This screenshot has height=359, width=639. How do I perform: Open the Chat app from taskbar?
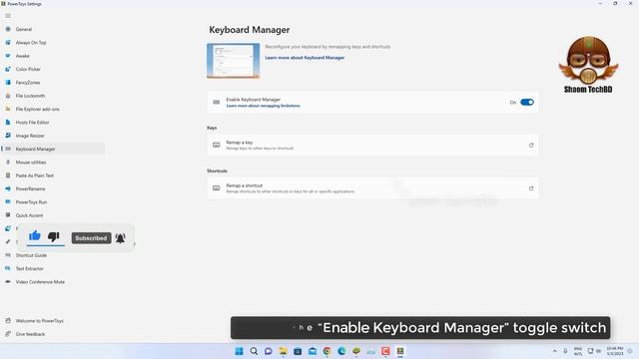pyautogui.click(x=269, y=351)
